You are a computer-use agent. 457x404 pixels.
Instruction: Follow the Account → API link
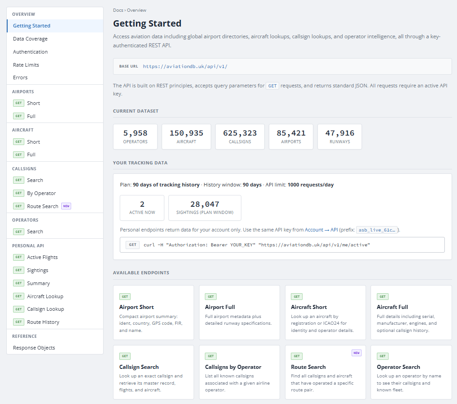321,230
